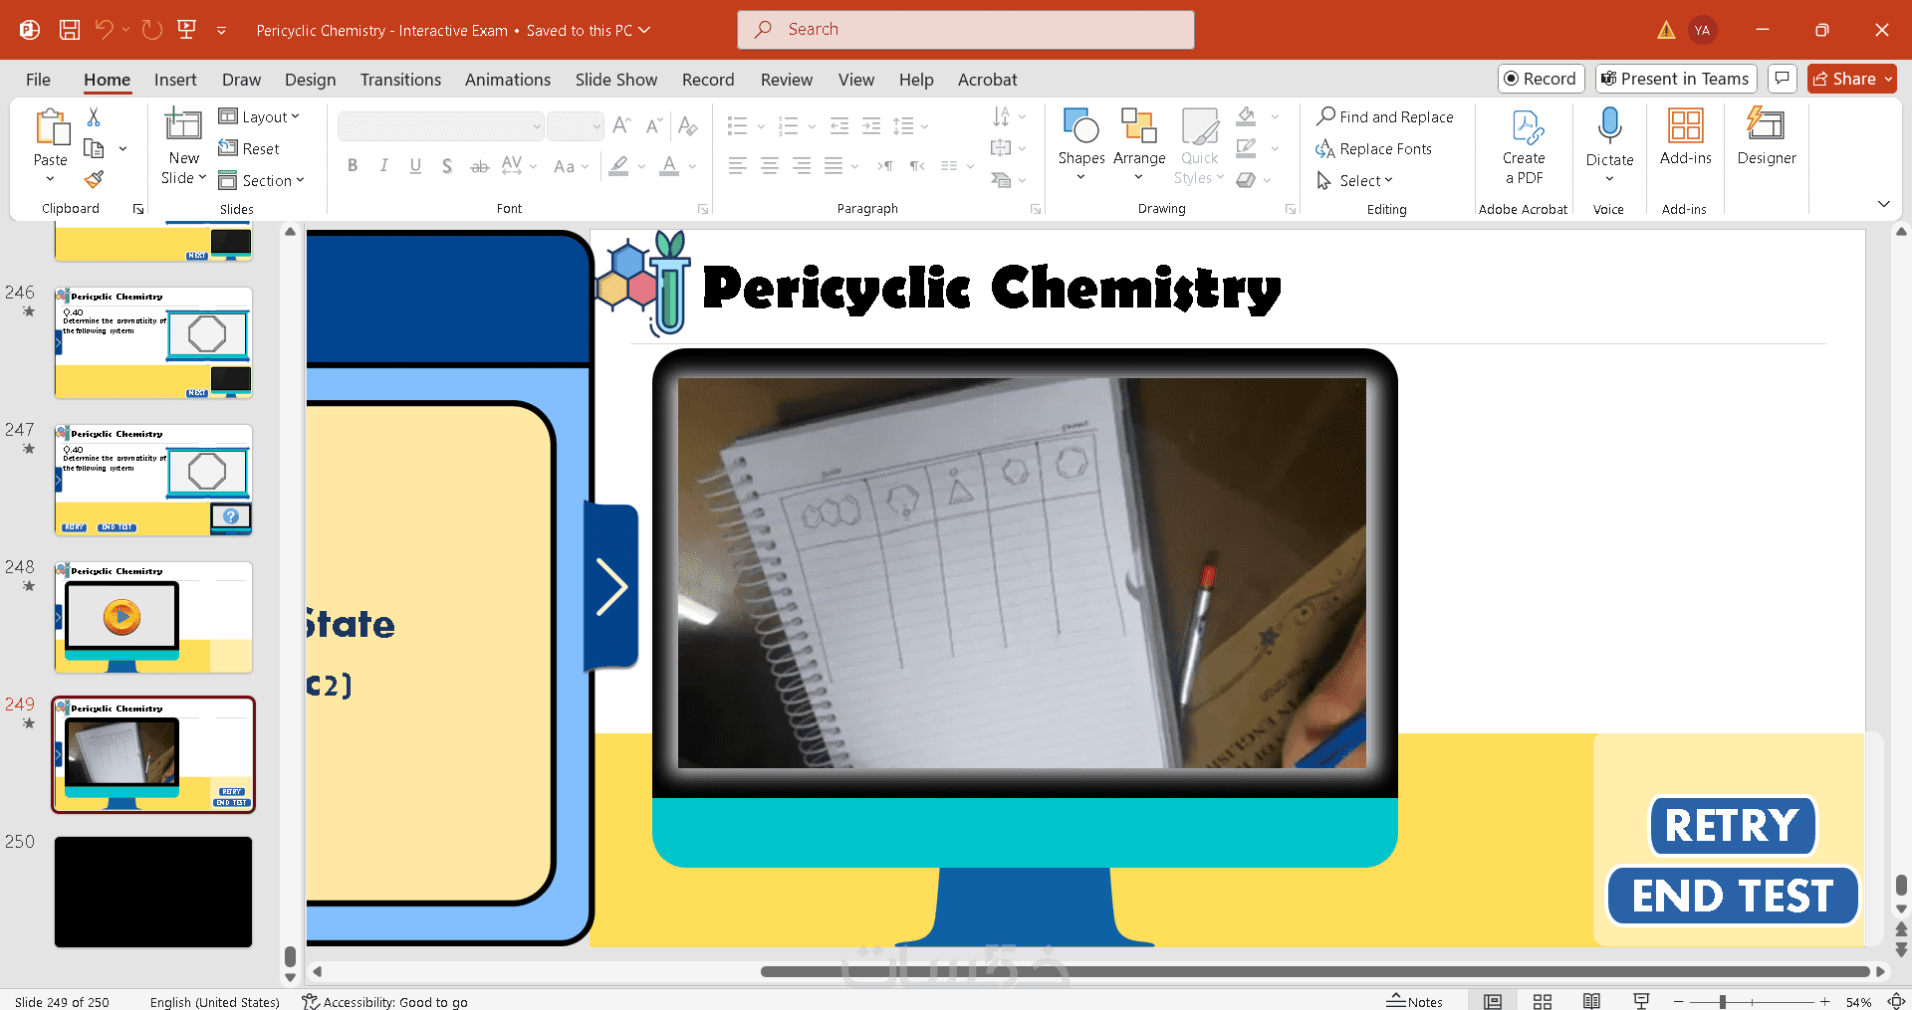Open the font name combo box

(441, 126)
